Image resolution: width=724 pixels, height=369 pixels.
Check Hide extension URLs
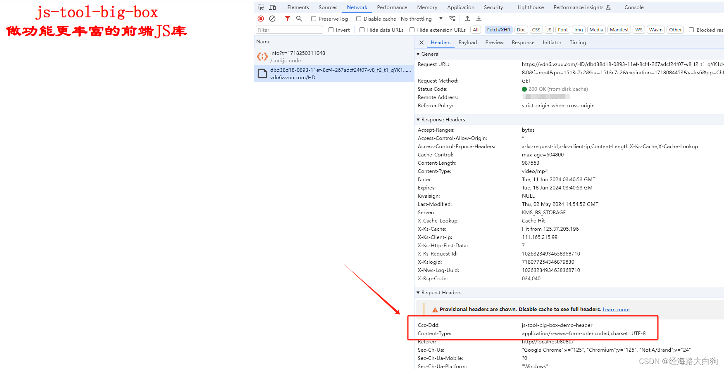[x=412, y=30]
